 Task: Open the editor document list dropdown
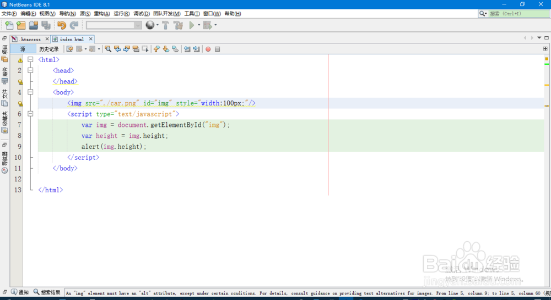point(539,38)
